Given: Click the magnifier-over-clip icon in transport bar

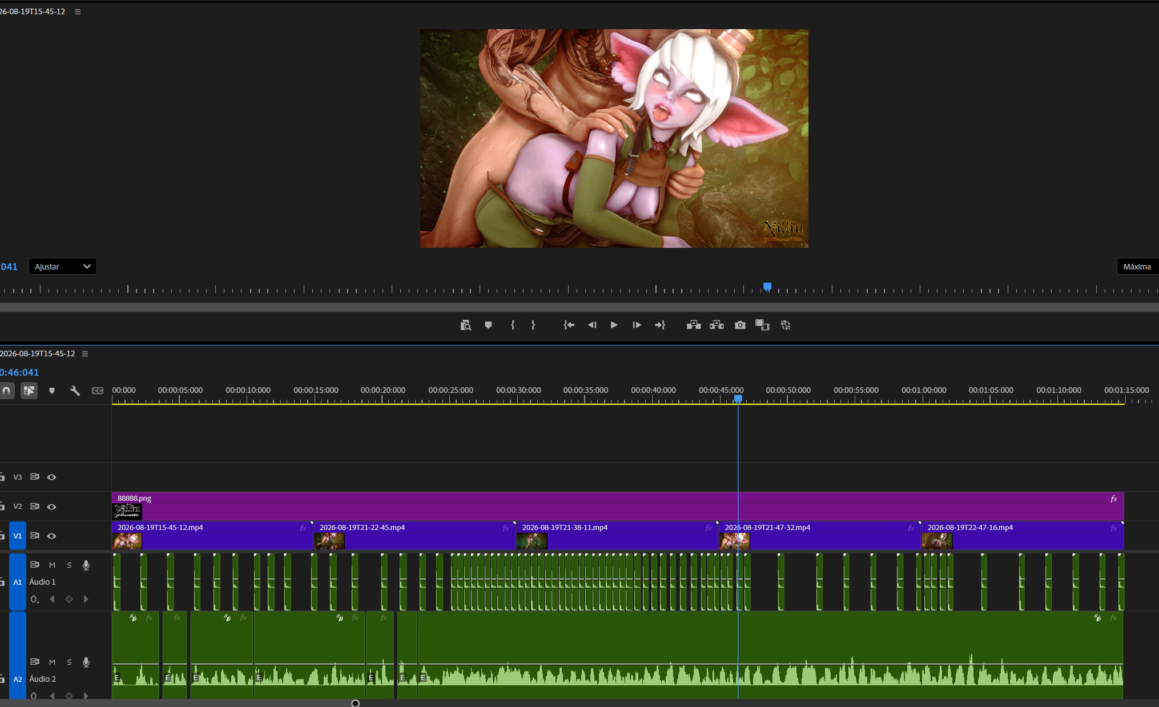Looking at the screenshot, I should pos(466,325).
